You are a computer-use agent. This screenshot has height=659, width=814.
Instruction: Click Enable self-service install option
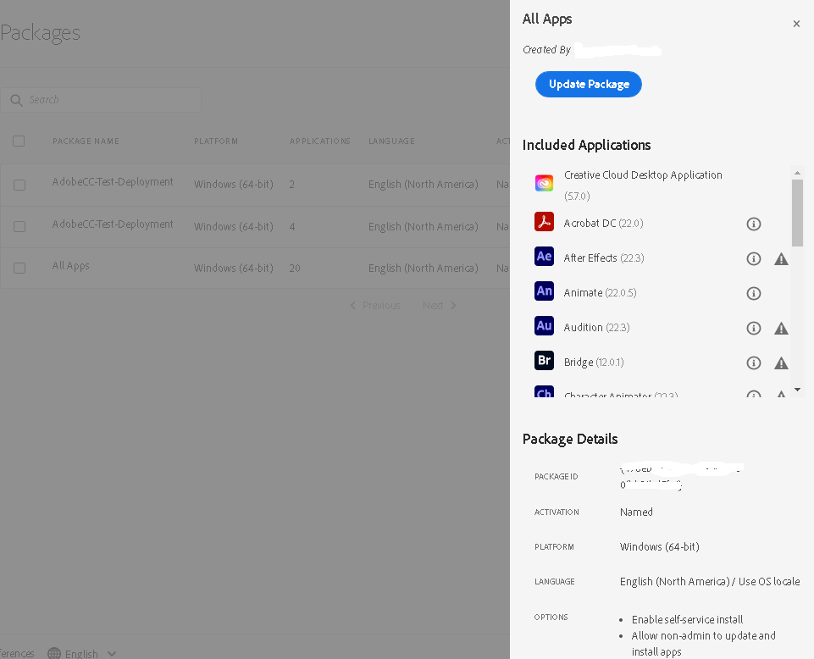(687, 619)
